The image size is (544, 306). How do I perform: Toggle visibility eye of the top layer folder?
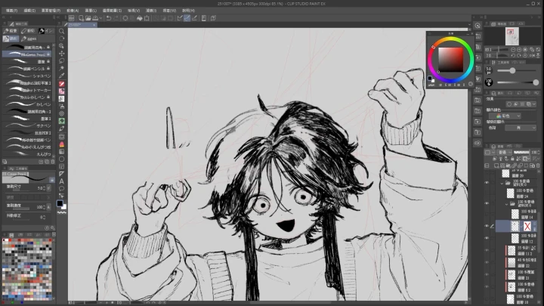point(487,182)
